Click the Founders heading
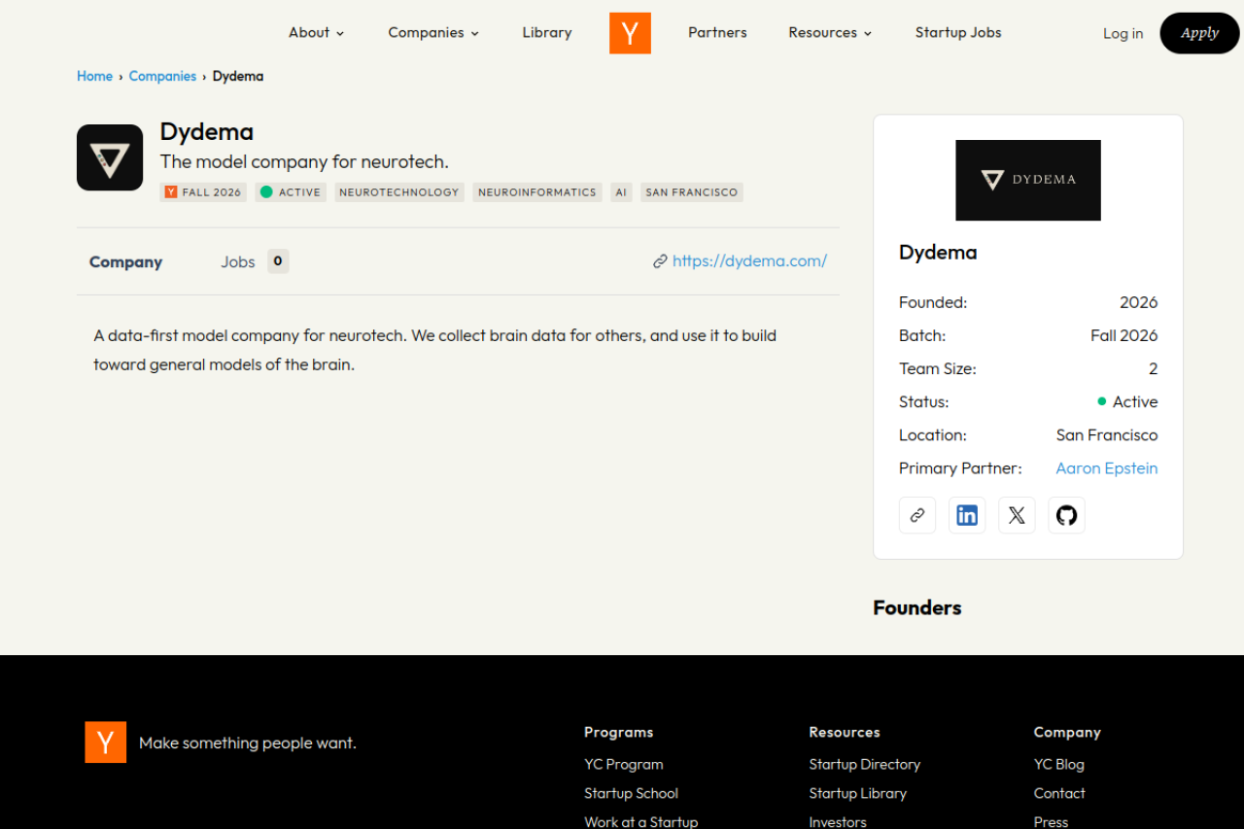 click(917, 608)
